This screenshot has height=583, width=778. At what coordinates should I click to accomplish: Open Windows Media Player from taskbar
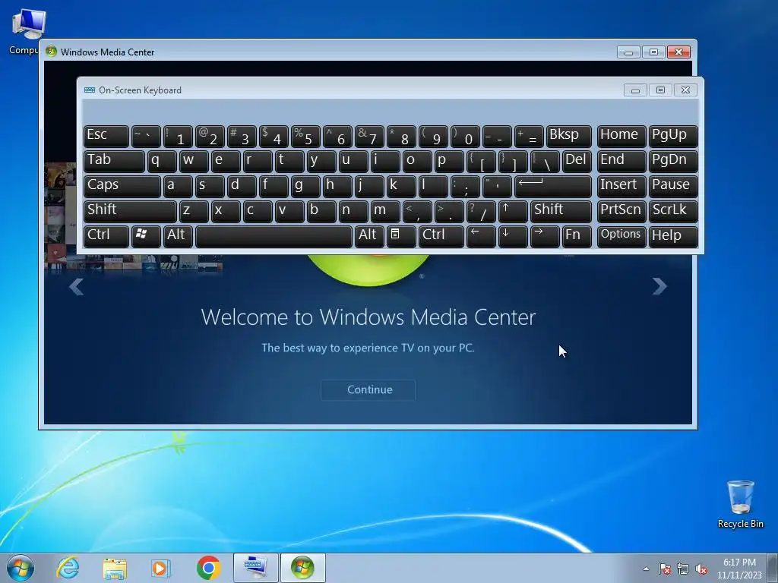coord(161,569)
